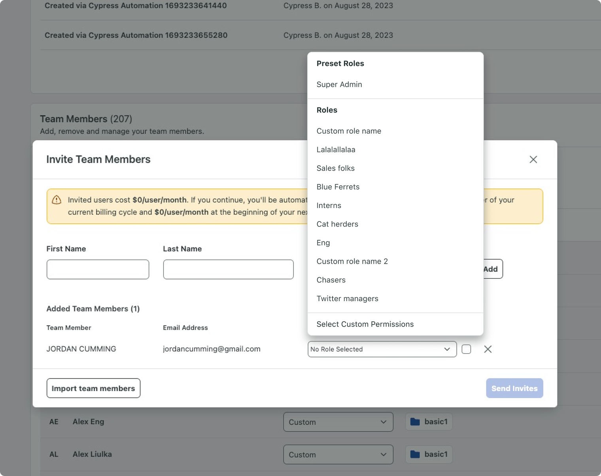This screenshot has width=601, height=476.
Task: Click the folder icon beside Alex Liulka
Action: click(415, 454)
